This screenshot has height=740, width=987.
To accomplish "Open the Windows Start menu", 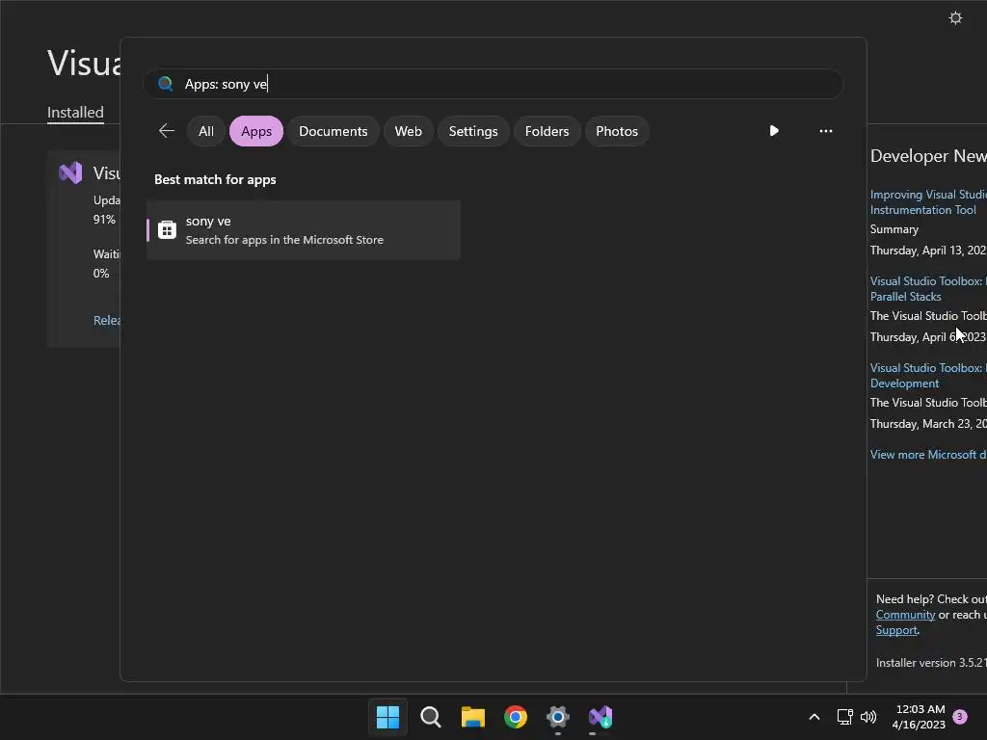I will point(387,717).
